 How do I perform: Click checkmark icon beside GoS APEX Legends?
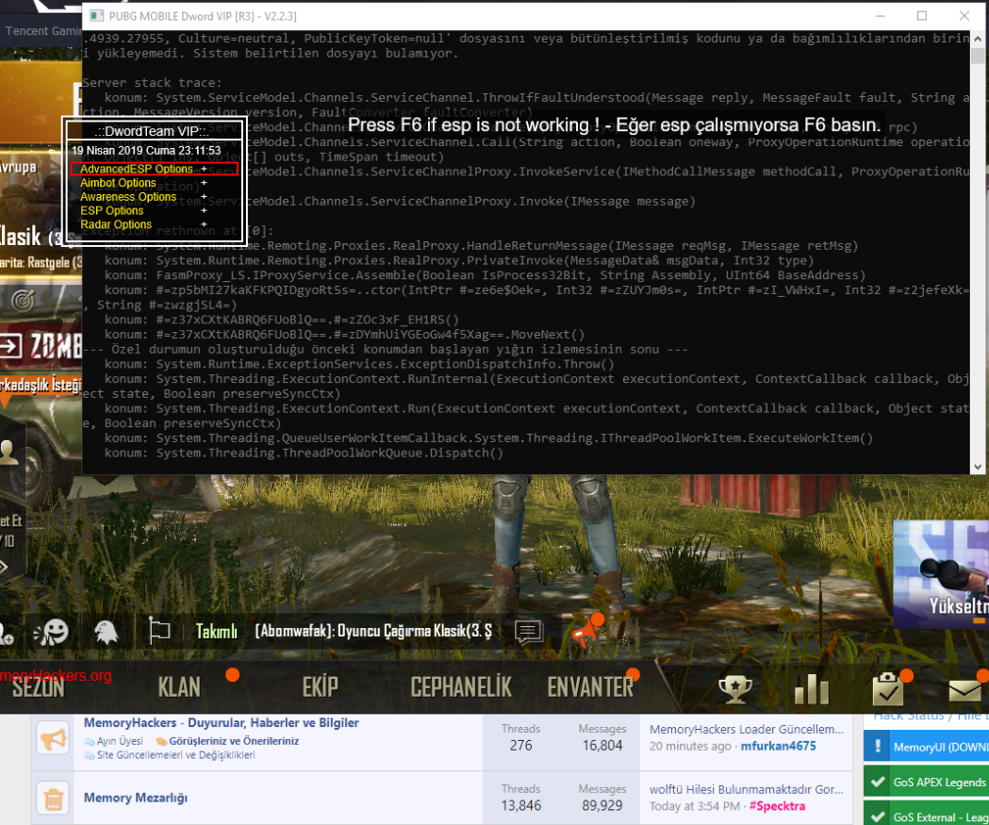(878, 783)
